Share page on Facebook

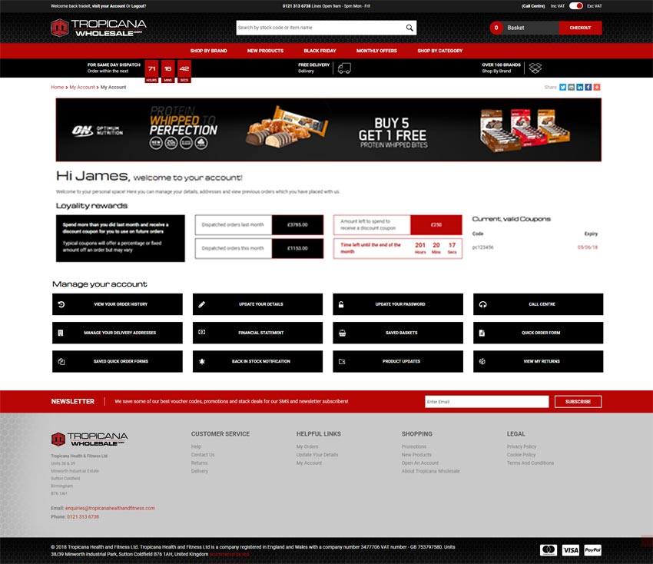(x=588, y=87)
